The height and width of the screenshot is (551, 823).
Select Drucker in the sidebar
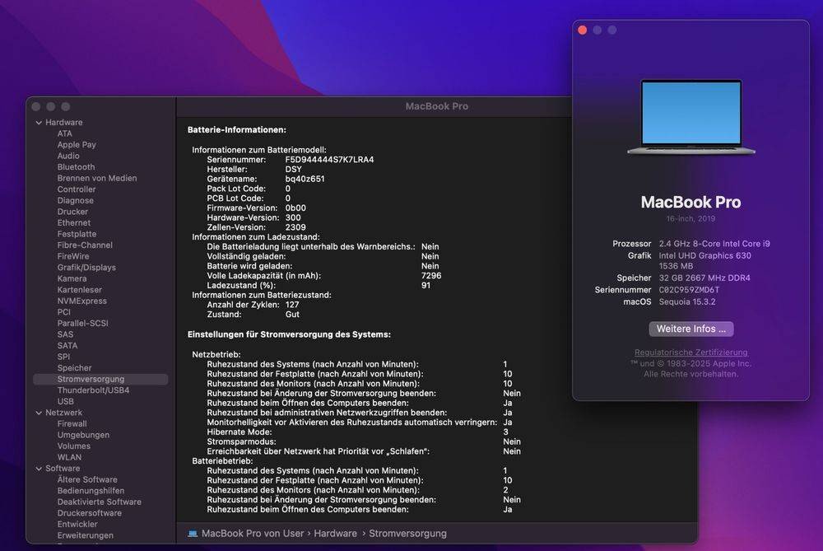[72, 212]
